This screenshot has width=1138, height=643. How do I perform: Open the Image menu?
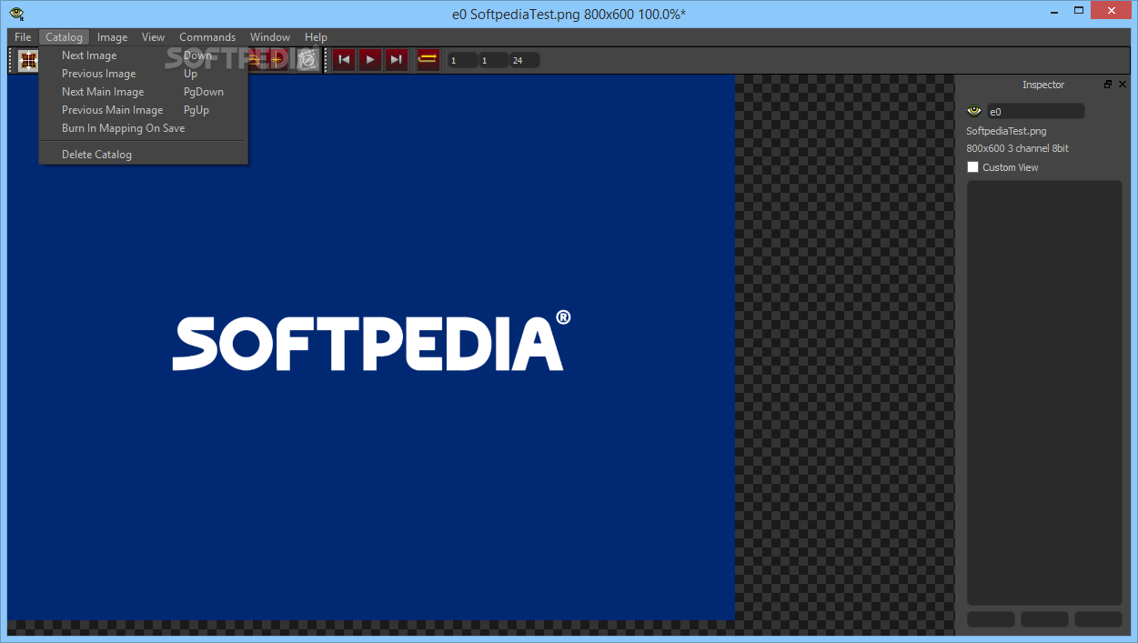point(113,37)
